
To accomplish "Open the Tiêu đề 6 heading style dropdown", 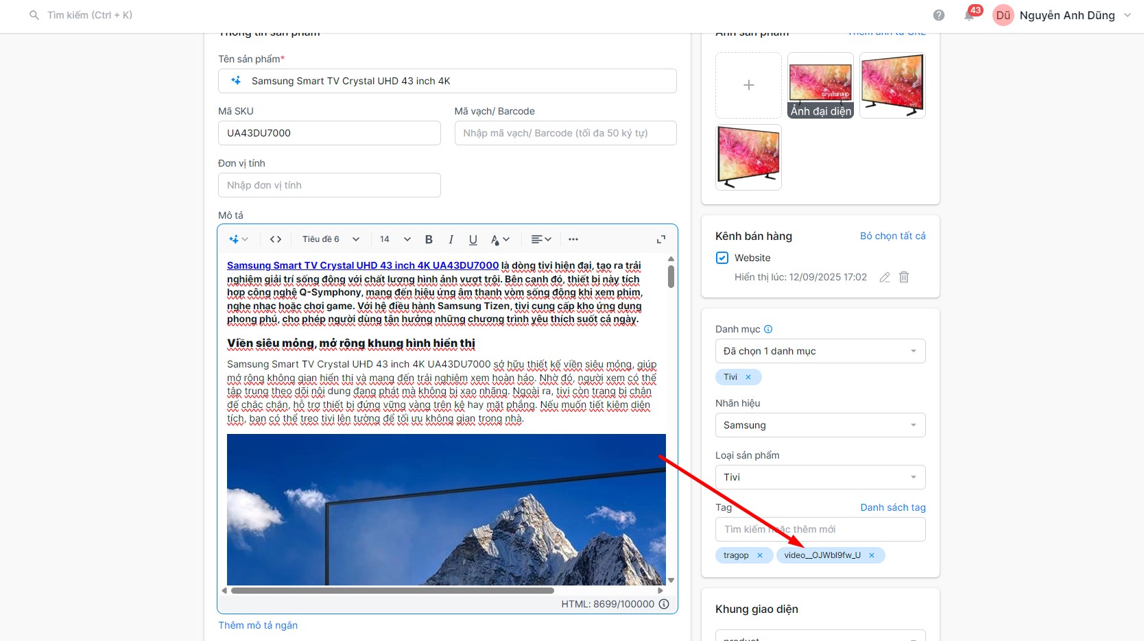I will [331, 239].
